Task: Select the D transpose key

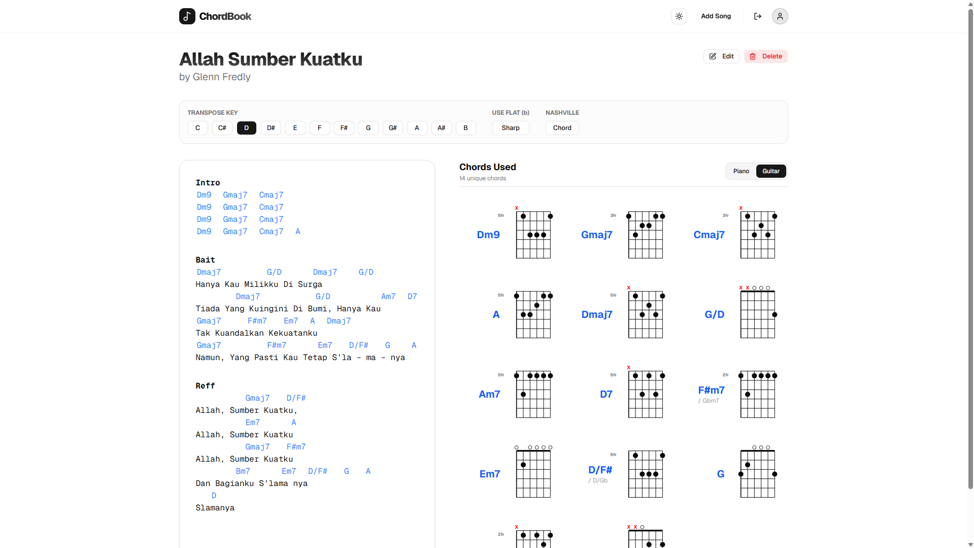Action: 247,128
